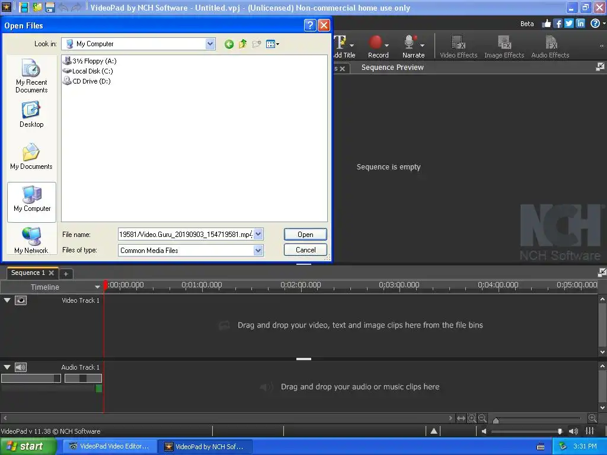This screenshot has width=607, height=455.
Task: Adjust Audio Track 1 pan control
Action: tap(83, 379)
